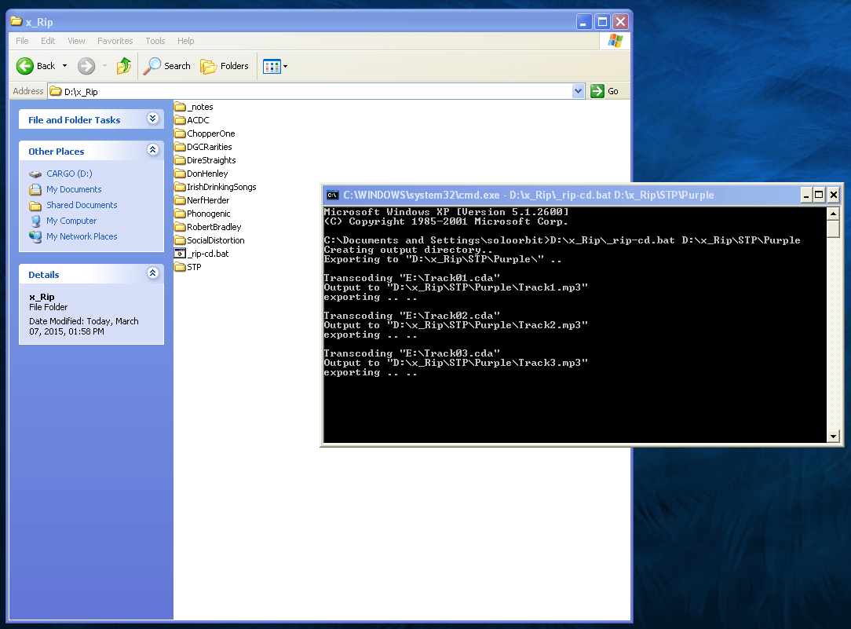
Task: Open the Favorites menu
Action: pyautogui.click(x=115, y=41)
